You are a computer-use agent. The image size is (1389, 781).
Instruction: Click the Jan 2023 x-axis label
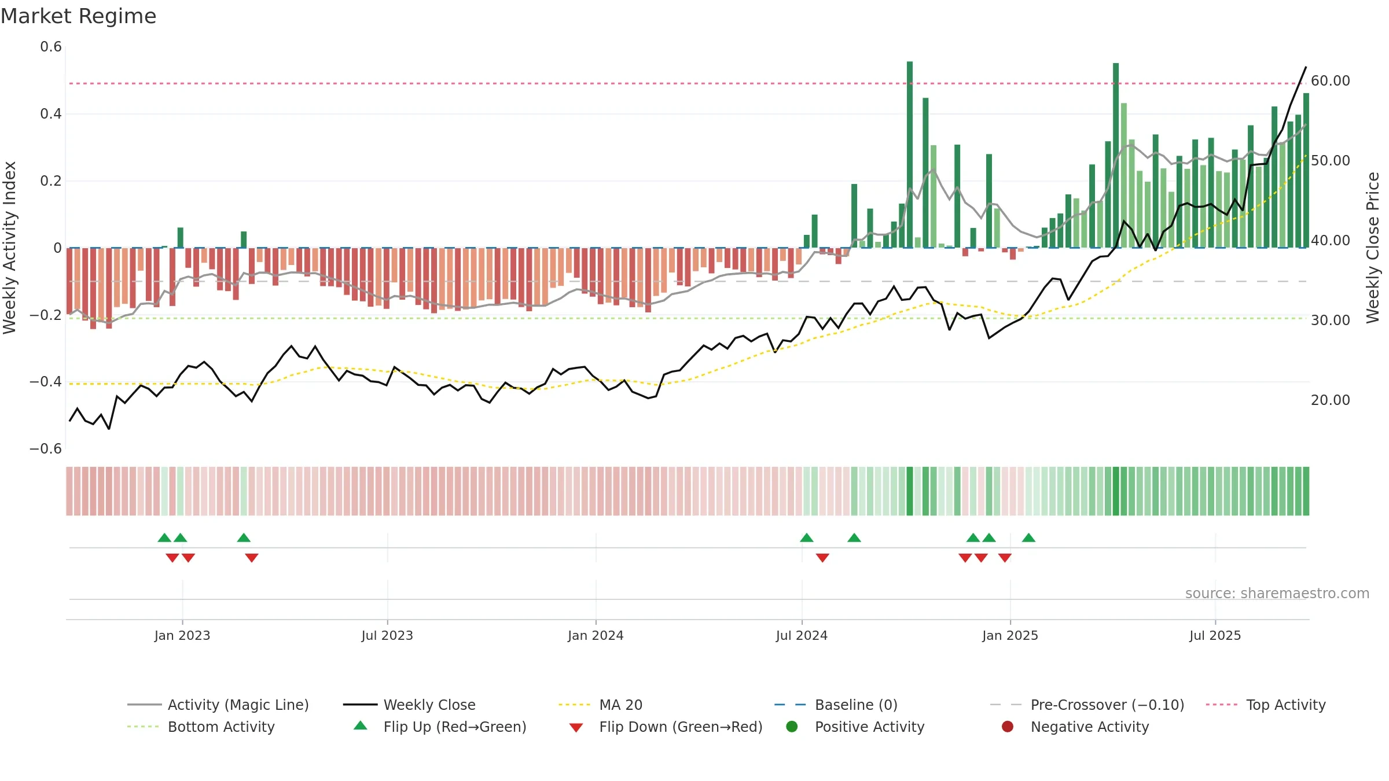click(182, 635)
